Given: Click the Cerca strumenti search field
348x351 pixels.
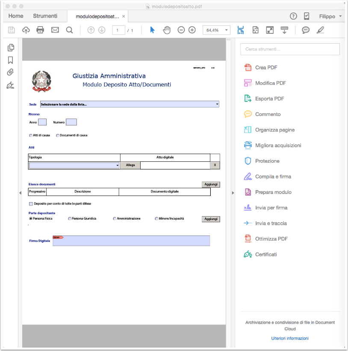Looking at the screenshot, I should 290,49.
